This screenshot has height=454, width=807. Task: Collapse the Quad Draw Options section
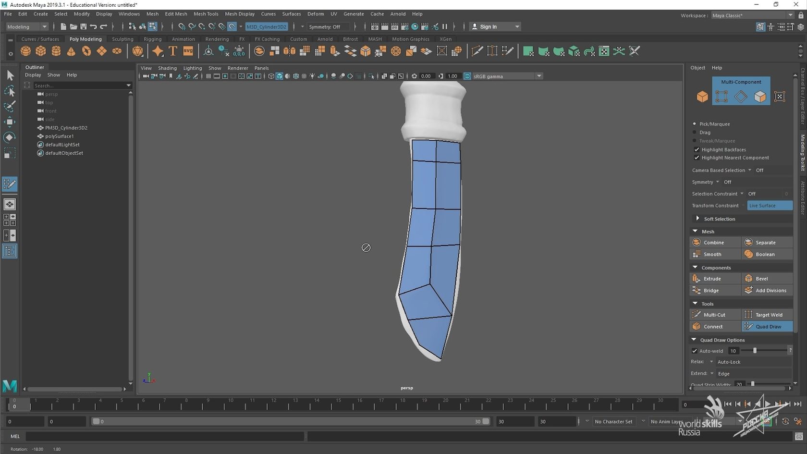point(694,340)
